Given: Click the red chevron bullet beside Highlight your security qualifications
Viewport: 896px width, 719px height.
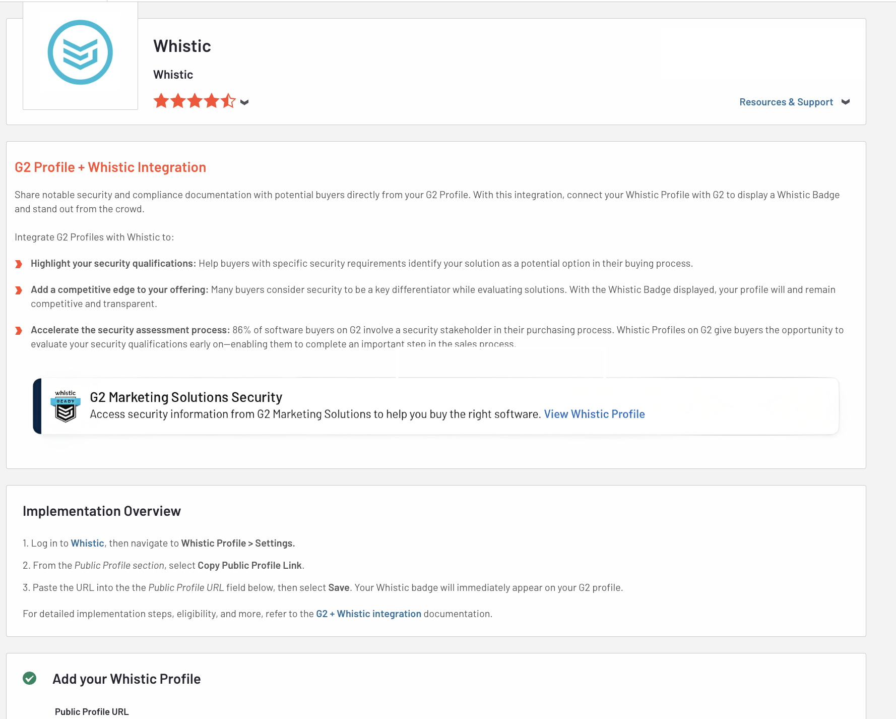Looking at the screenshot, I should pos(19,264).
